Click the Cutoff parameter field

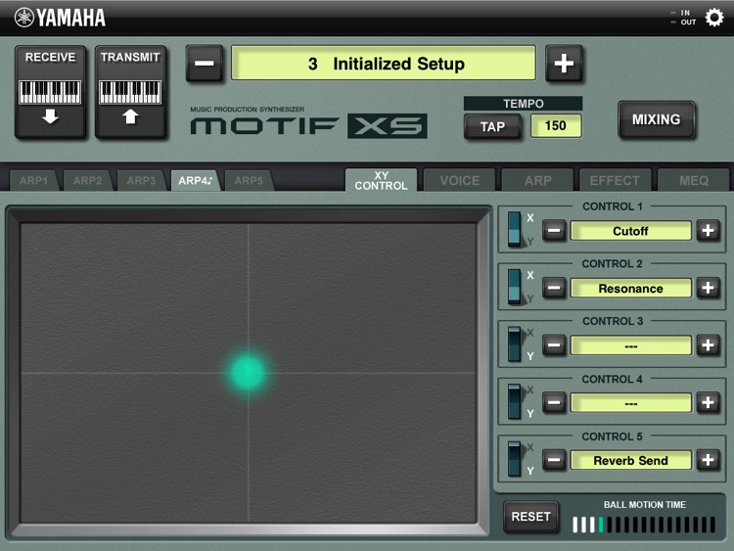coord(630,231)
